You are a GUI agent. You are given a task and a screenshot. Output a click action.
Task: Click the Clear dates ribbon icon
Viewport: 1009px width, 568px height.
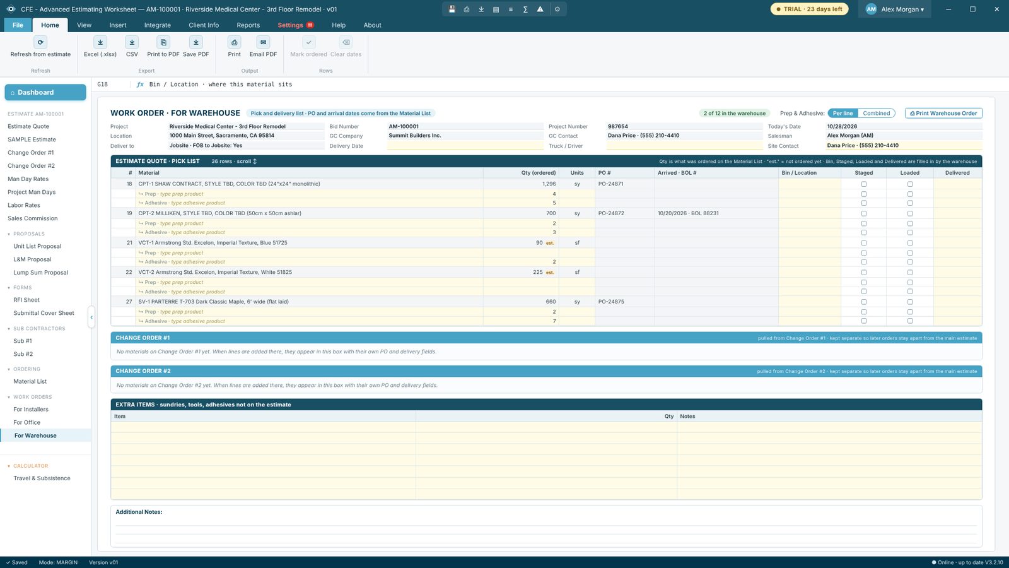(x=346, y=42)
